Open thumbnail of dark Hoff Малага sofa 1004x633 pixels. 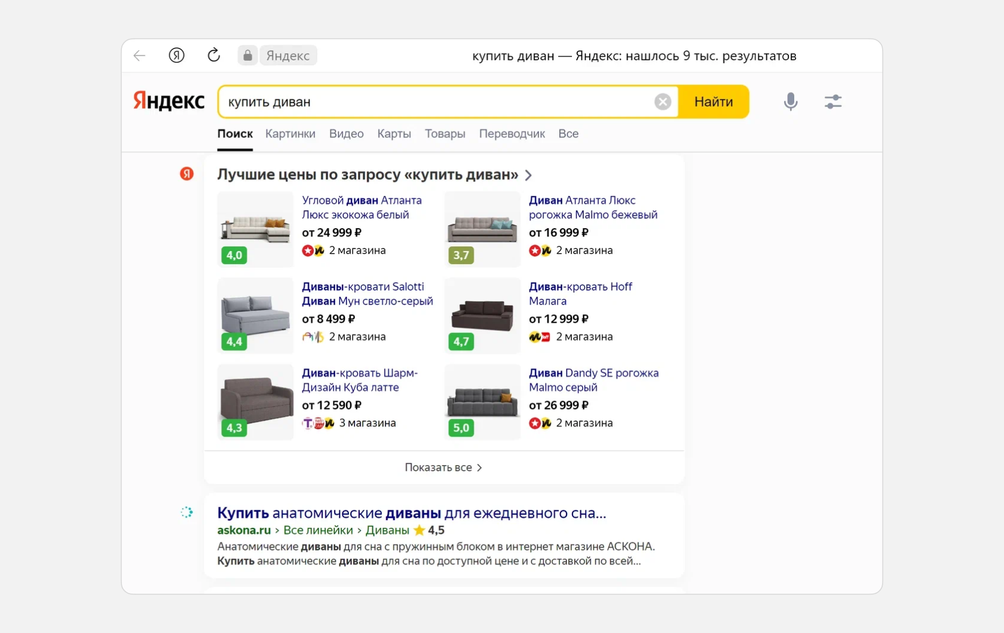point(482,315)
